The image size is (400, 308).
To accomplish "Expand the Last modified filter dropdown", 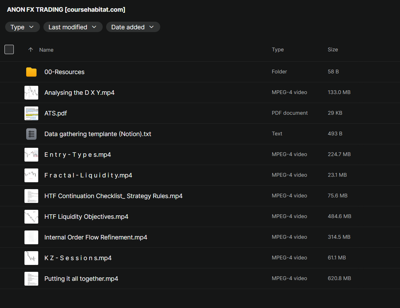I will click(73, 27).
